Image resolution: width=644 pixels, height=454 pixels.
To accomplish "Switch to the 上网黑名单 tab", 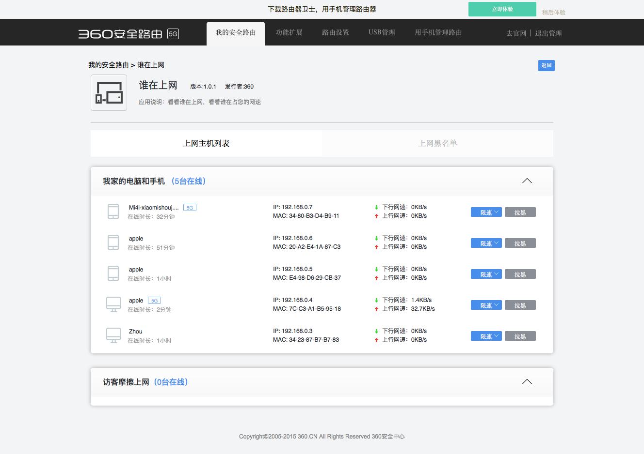I will pyautogui.click(x=438, y=143).
